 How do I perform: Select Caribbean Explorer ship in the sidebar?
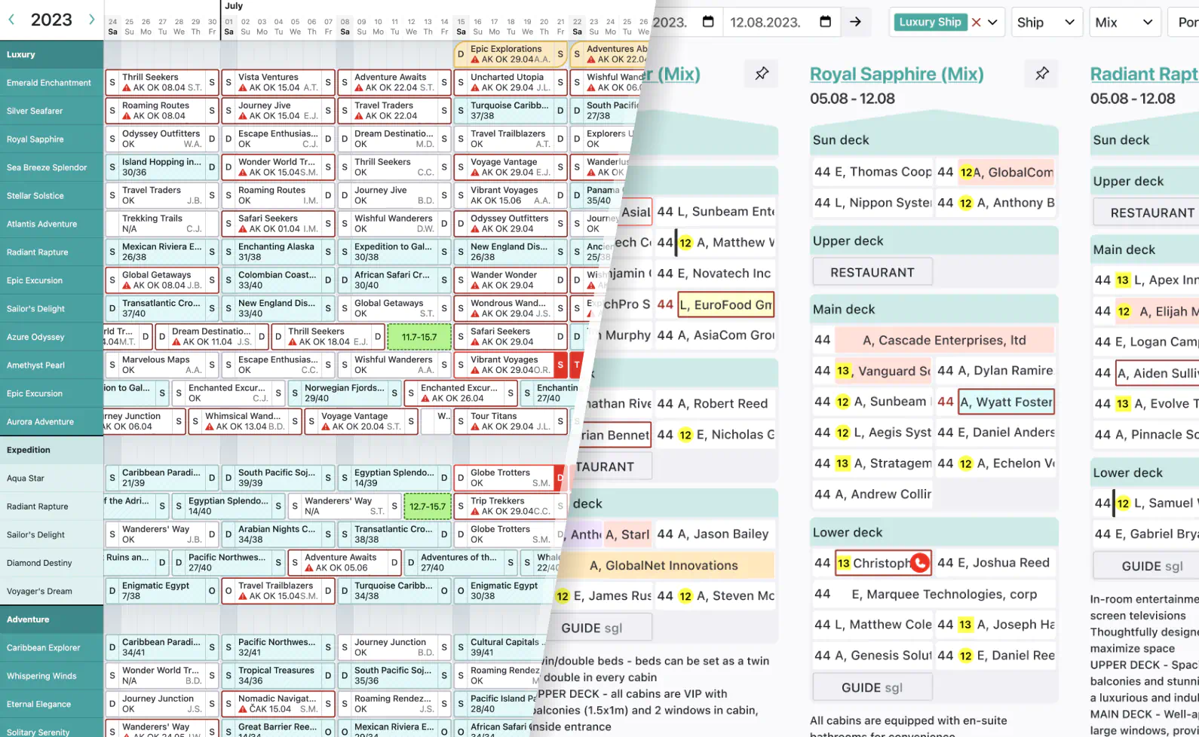pyautogui.click(x=43, y=648)
